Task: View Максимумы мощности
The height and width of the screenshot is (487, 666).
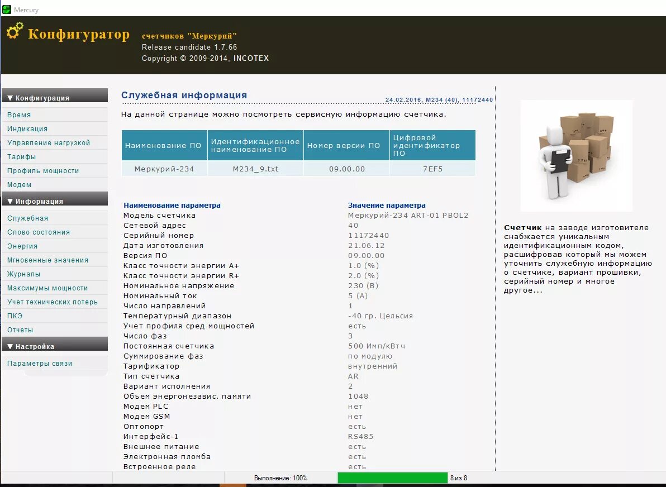Action: point(47,288)
